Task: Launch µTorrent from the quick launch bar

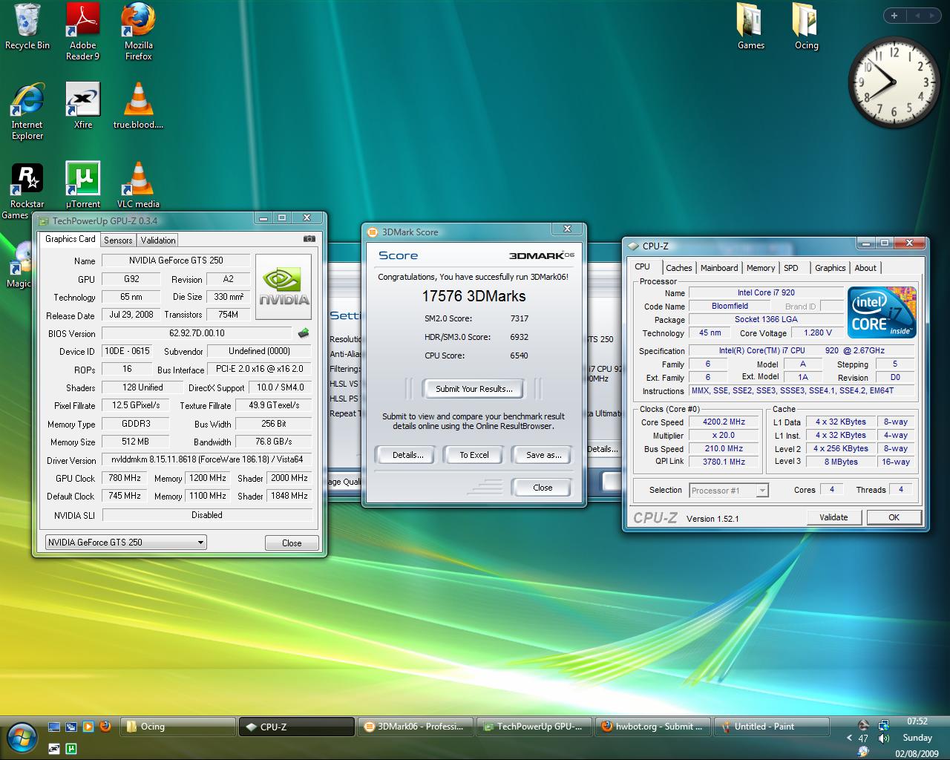Action: (71, 748)
